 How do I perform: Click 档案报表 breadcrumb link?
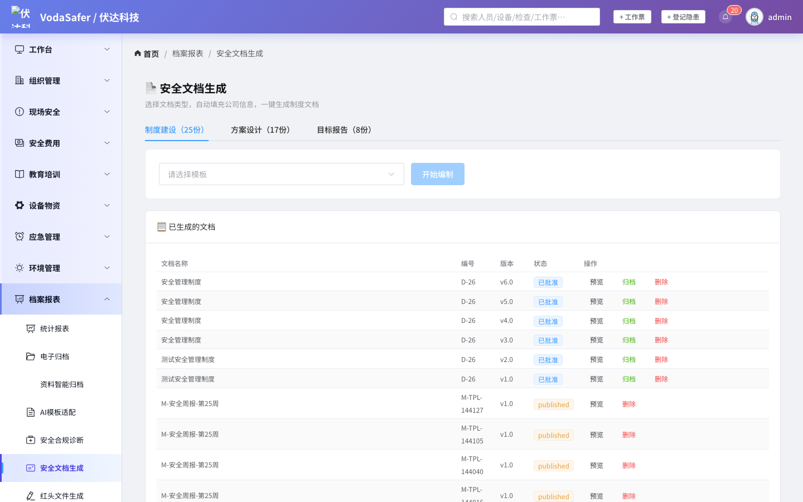click(x=188, y=54)
